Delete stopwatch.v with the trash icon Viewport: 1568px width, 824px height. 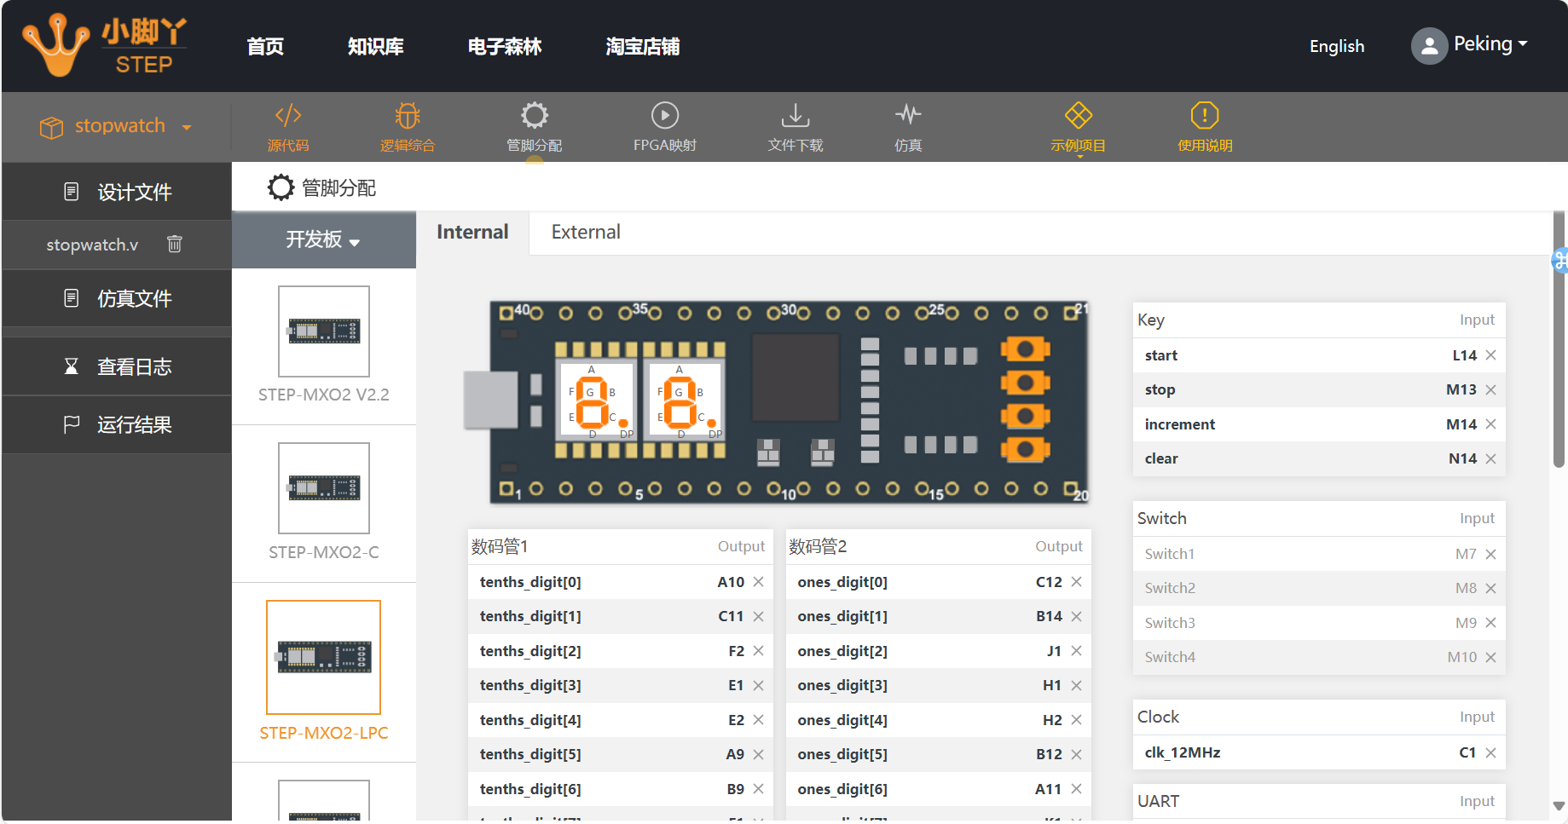[175, 245]
